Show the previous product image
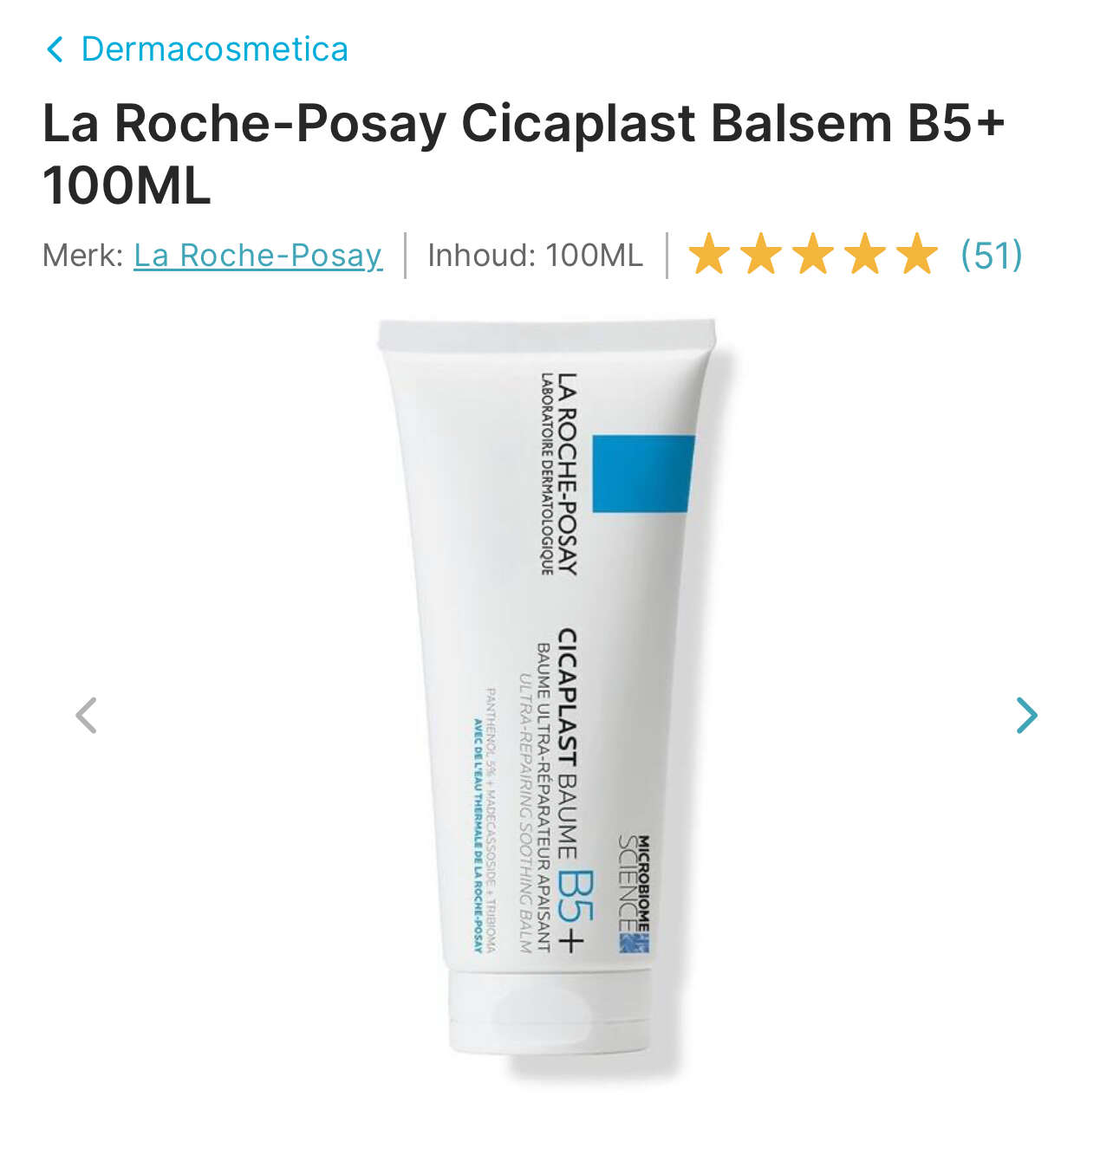1113x1155 pixels. click(86, 716)
